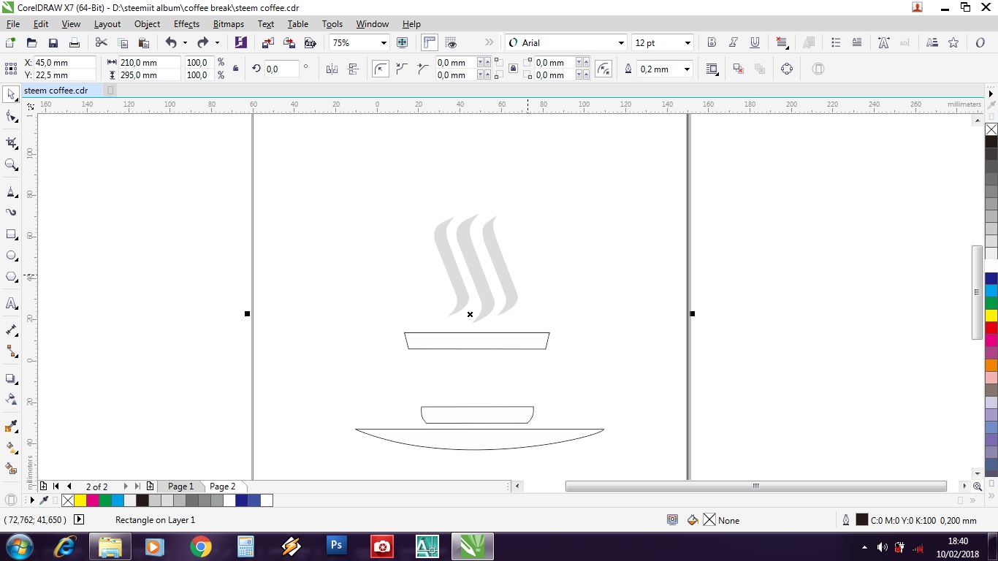
Task: Switch to the Page 1 tab
Action: [180, 486]
